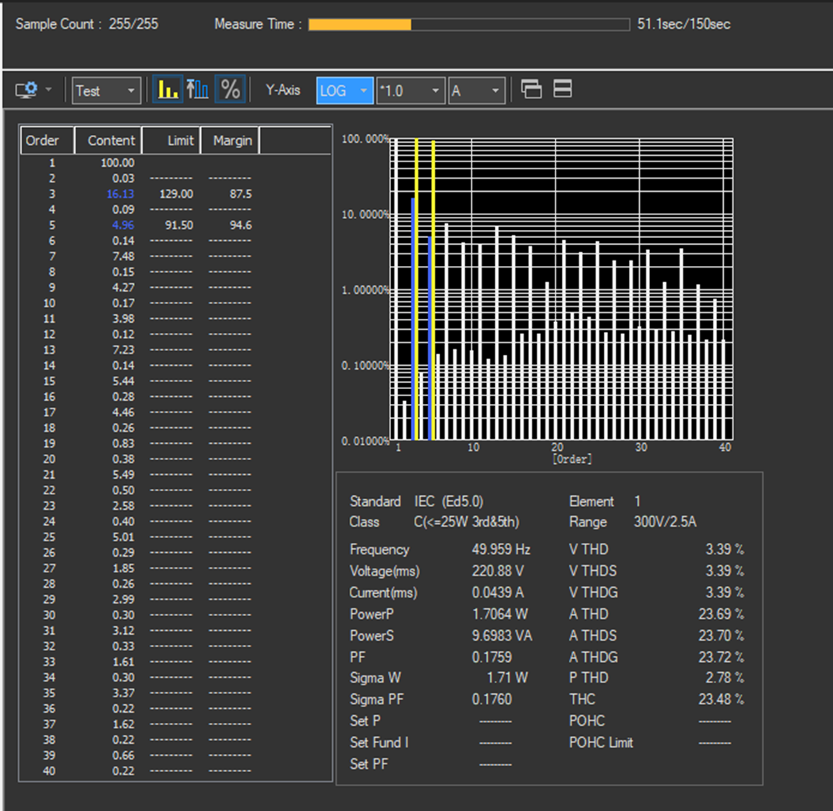Open the display settings monitor-gear icon

click(x=26, y=90)
